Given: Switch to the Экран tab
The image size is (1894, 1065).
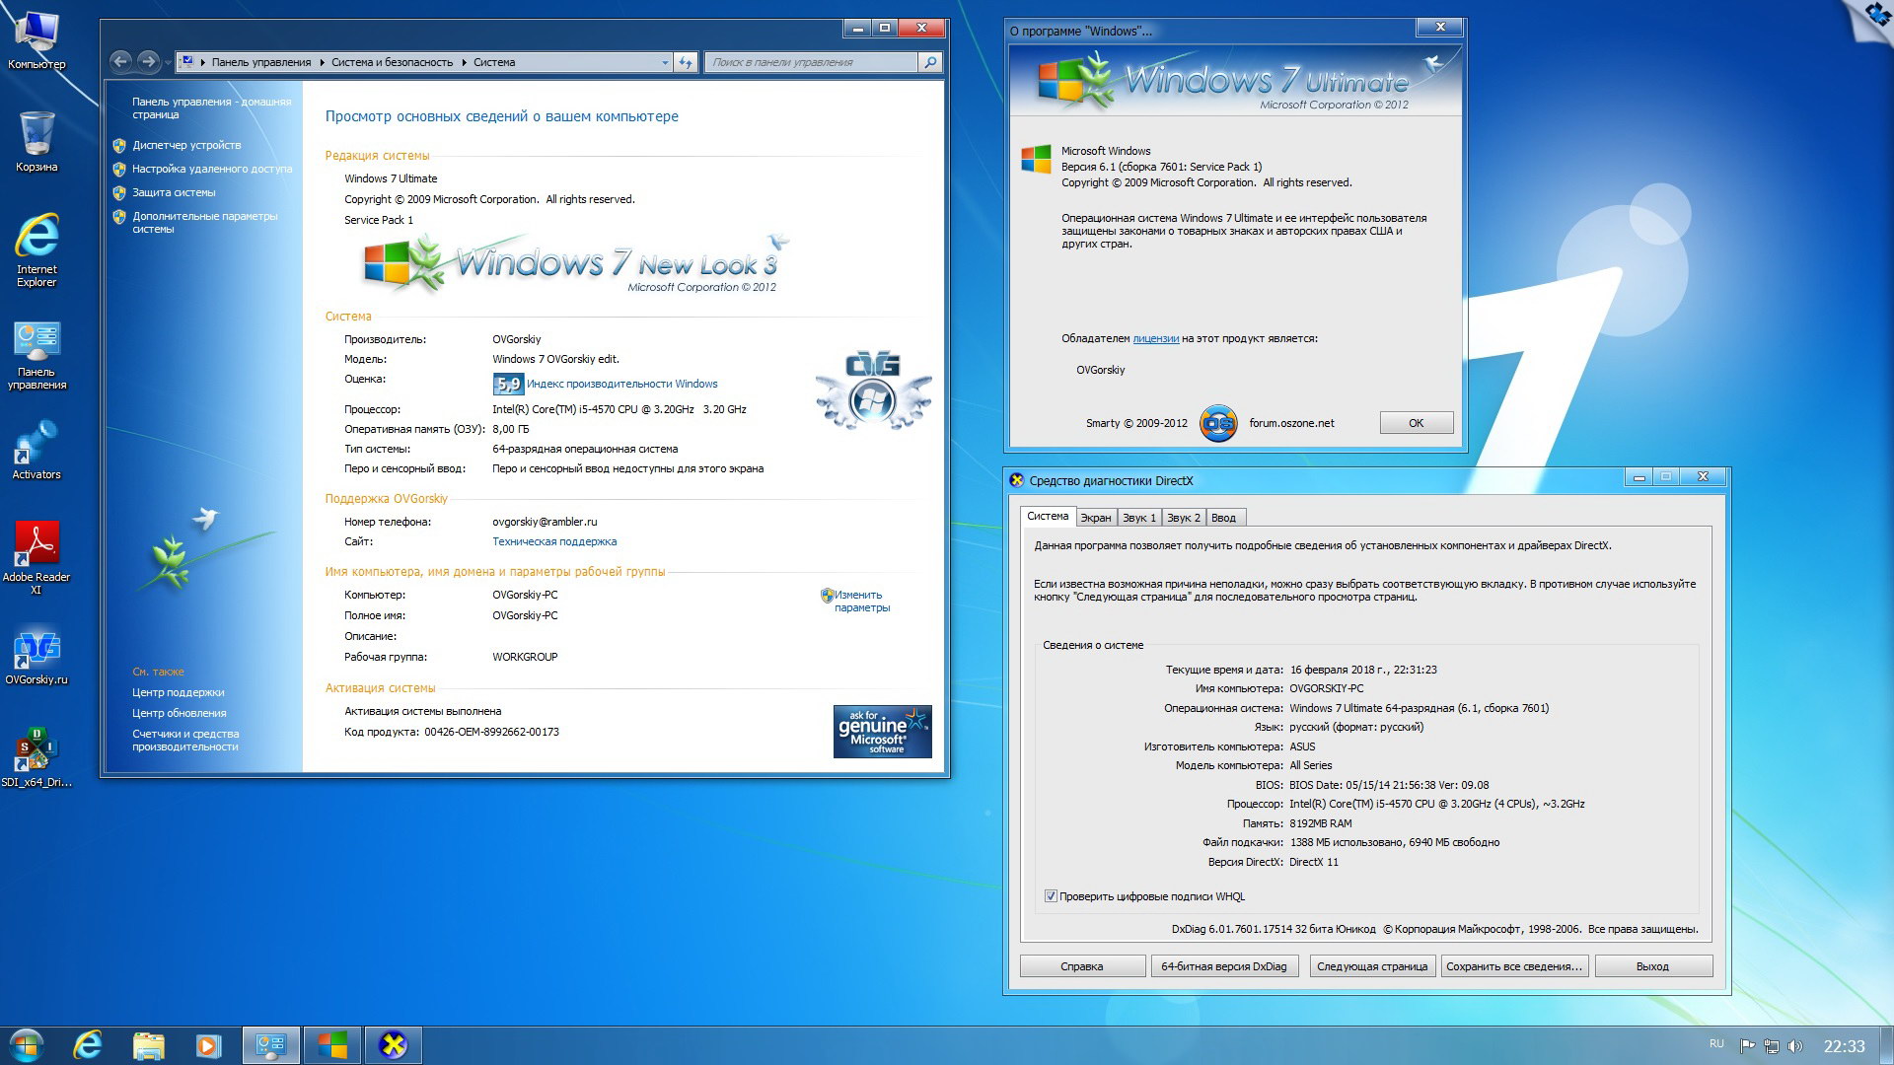Looking at the screenshot, I should pyautogui.click(x=1095, y=518).
